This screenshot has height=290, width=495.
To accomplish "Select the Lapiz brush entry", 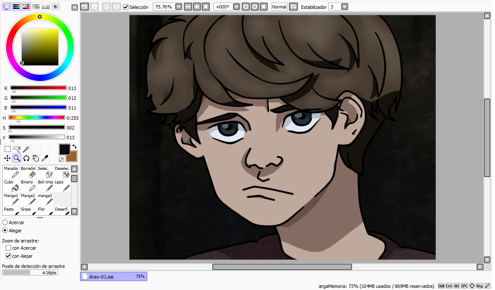I will tap(62, 186).
